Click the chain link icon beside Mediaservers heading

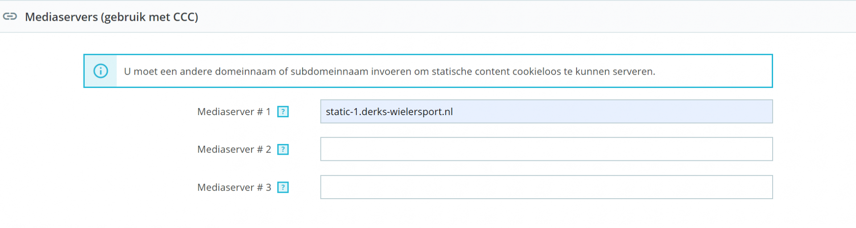coord(10,16)
